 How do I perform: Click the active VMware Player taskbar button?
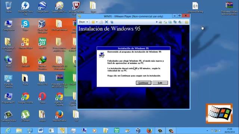[62, 131]
